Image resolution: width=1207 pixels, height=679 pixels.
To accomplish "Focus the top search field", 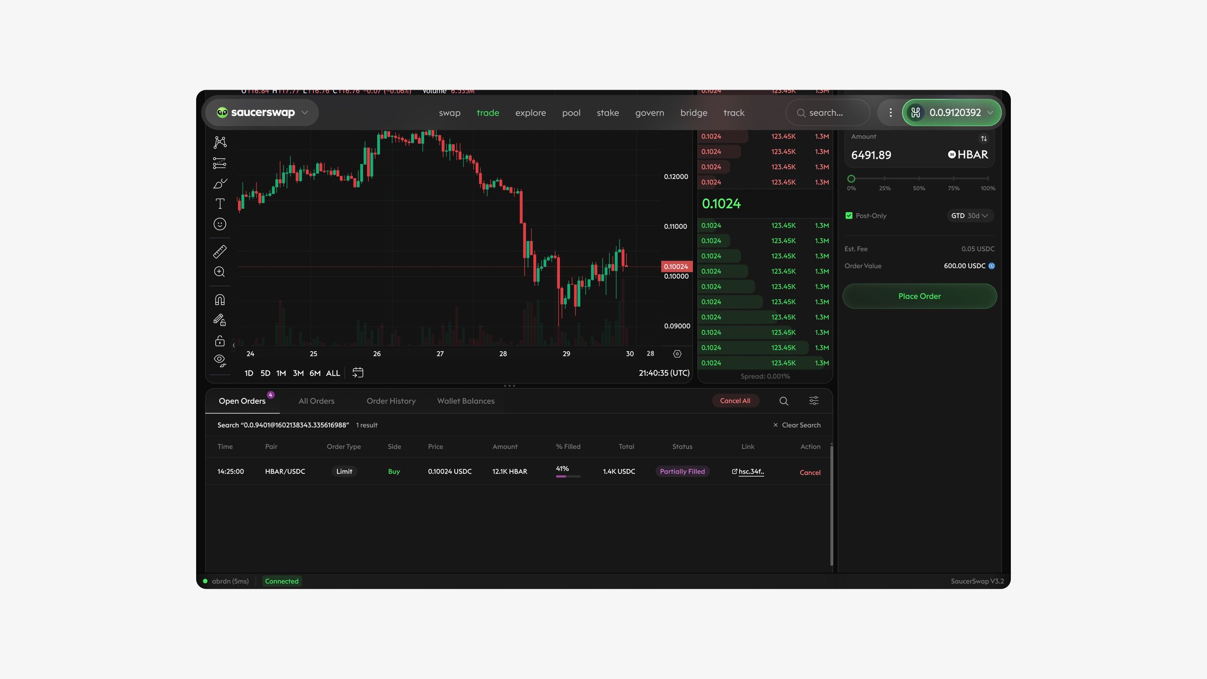I will (x=828, y=113).
